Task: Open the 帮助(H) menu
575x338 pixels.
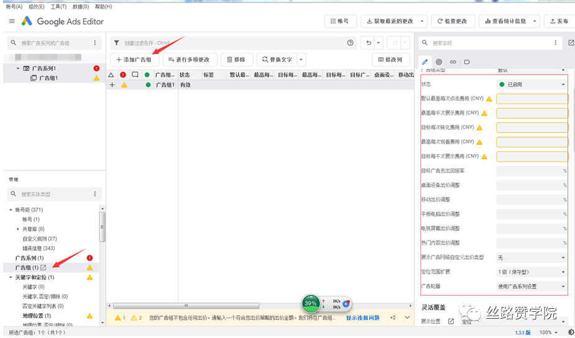Action: point(103,7)
